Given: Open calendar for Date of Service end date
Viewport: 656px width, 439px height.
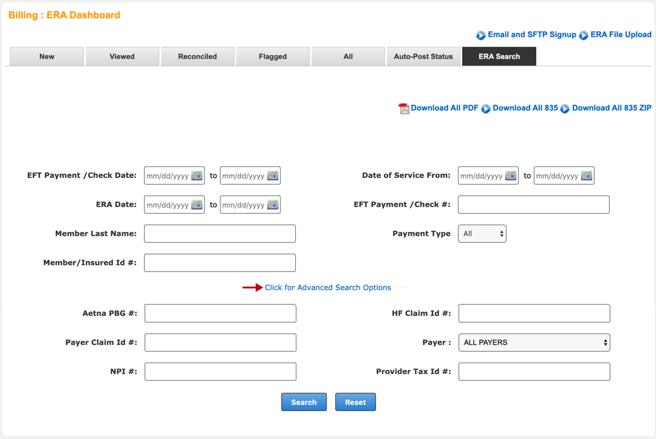Looking at the screenshot, I should 586,175.
